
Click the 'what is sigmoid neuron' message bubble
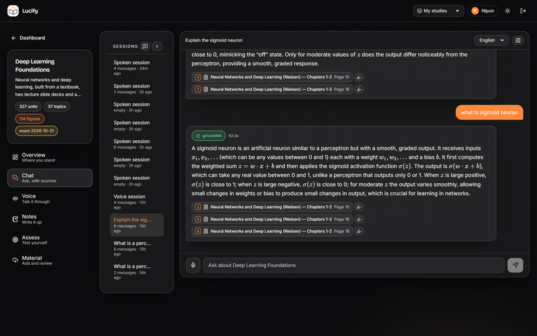[x=489, y=113]
